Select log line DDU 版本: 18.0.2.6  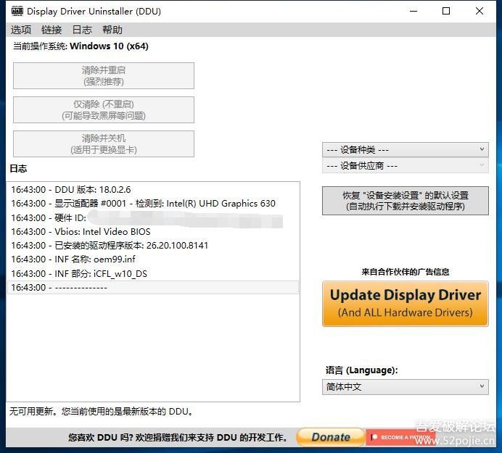[153, 190]
